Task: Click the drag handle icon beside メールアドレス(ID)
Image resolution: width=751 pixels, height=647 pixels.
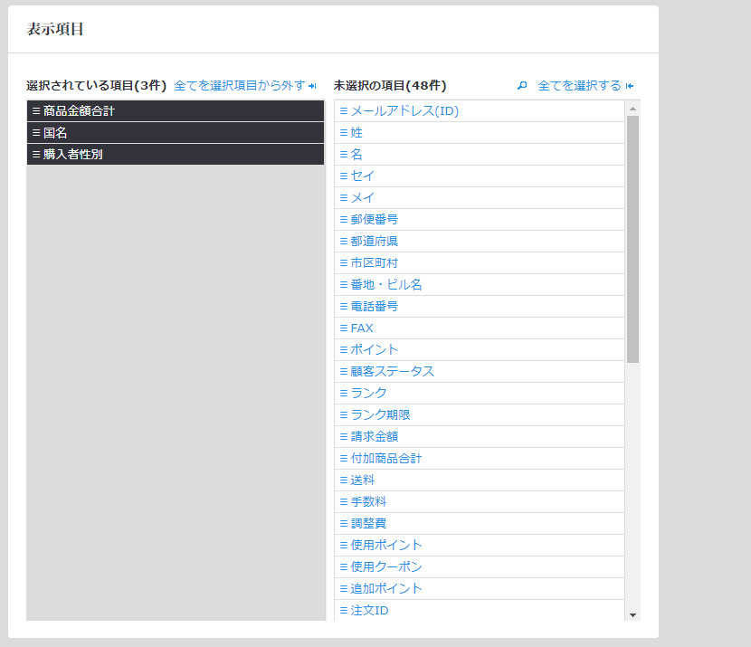Action: point(344,111)
